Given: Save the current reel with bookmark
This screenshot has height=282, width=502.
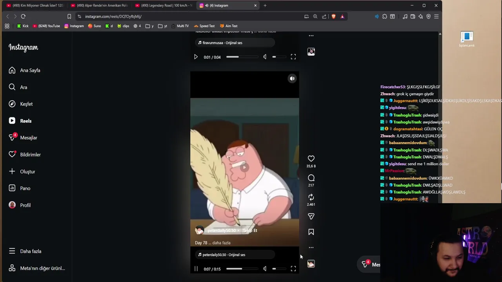Looking at the screenshot, I should tap(311, 232).
